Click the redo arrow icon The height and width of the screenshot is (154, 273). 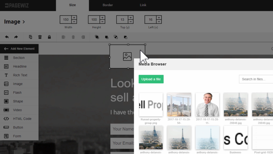[x=16, y=37]
